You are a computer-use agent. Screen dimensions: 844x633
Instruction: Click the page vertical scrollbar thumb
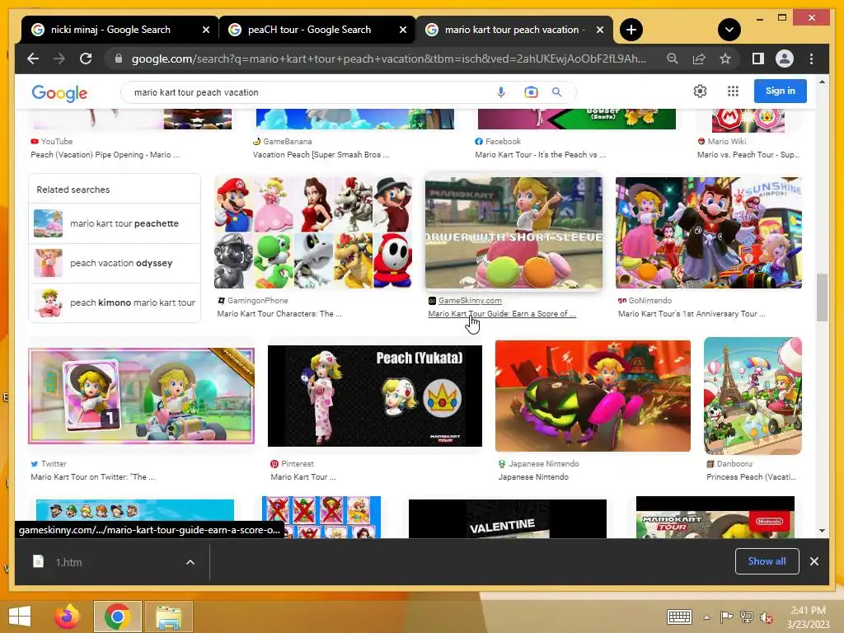pos(822,297)
